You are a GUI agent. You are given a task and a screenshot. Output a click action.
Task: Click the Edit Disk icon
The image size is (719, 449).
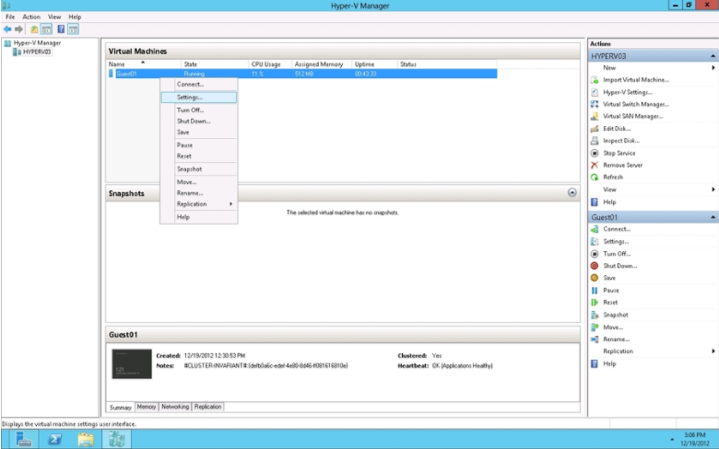(x=595, y=129)
